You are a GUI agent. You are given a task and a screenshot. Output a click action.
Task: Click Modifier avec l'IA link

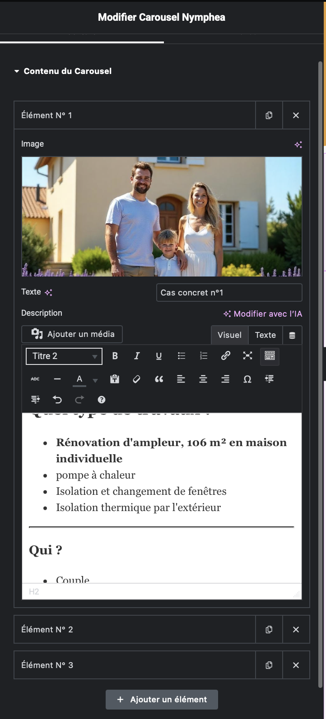click(263, 313)
